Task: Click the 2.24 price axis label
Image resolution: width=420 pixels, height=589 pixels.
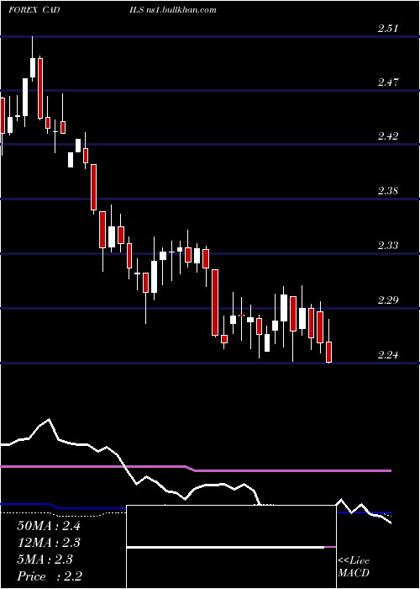Action: 388,355
